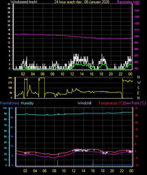Click humidity axis value 90
The height and width of the screenshot is (175, 147).
click(x=5, y=114)
